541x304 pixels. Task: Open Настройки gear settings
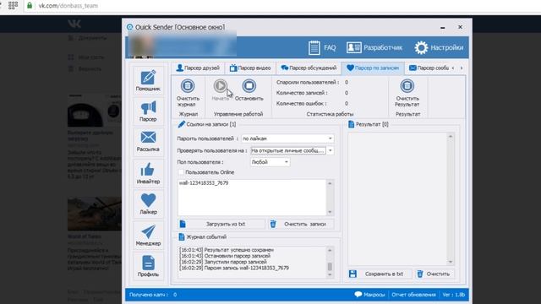point(439,47)
